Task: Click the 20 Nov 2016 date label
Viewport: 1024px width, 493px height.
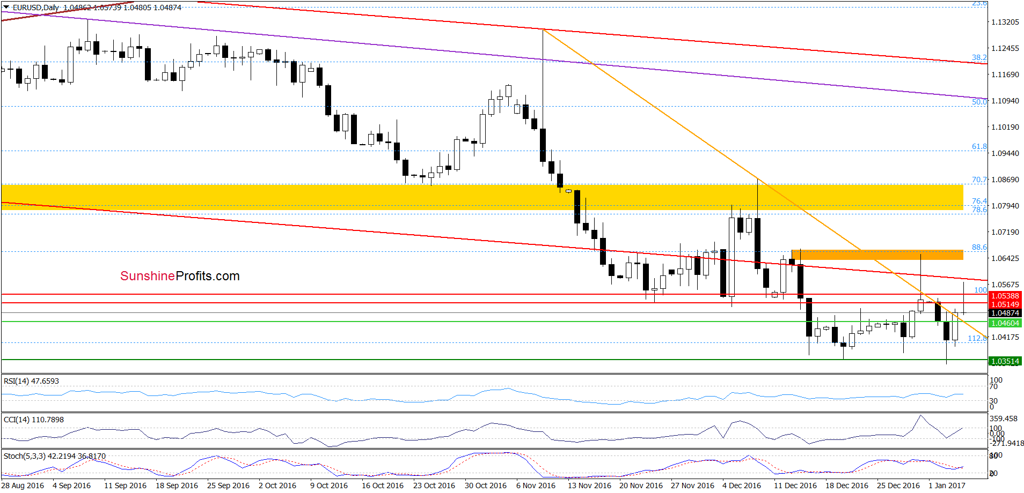Action: (641, 485)
